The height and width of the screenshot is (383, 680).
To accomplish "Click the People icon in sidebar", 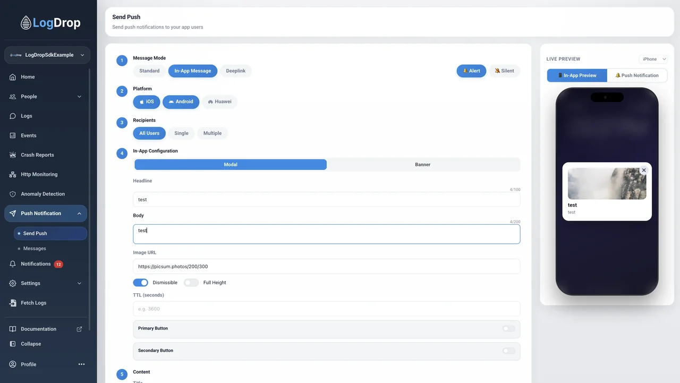I will [x=13, y=97].
